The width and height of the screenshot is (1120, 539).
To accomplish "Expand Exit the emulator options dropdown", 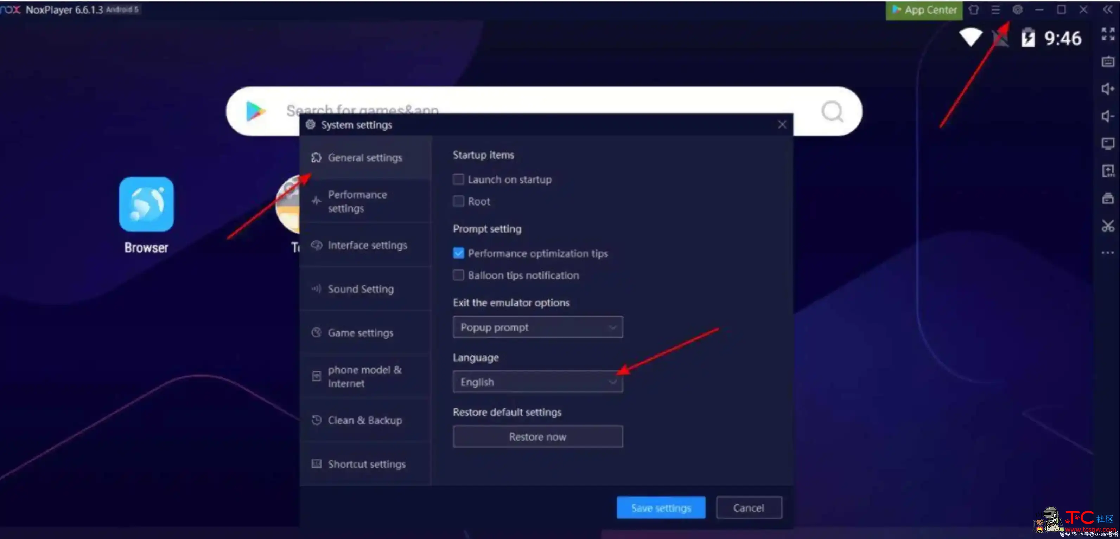I will coord(537,327).
